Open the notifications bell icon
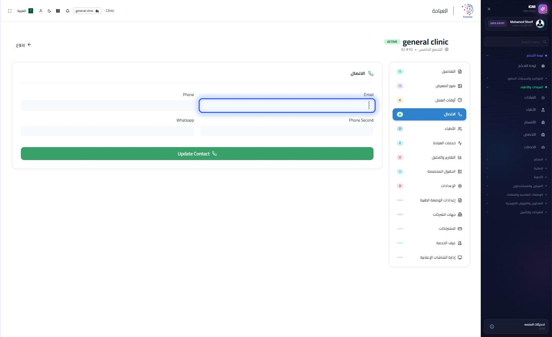552x337 pixels. pos(68,11)
